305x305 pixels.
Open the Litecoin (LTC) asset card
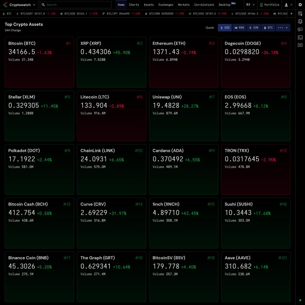point(112,116)
